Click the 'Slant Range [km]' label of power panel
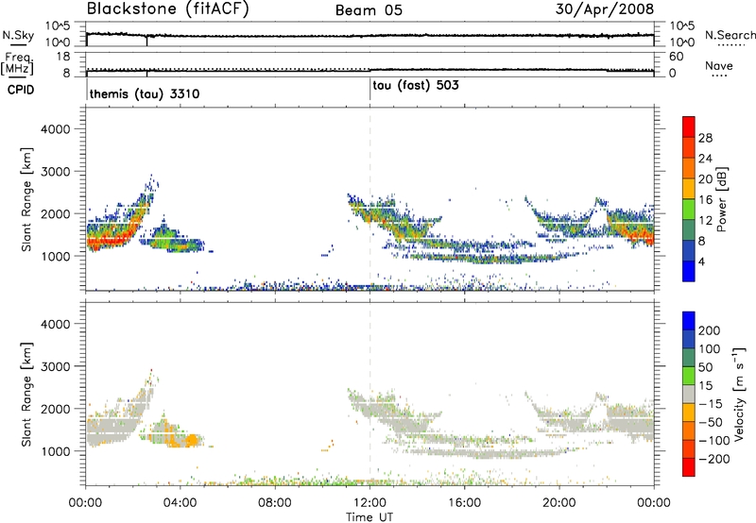 pyautogui.click(x=26, y=199)
